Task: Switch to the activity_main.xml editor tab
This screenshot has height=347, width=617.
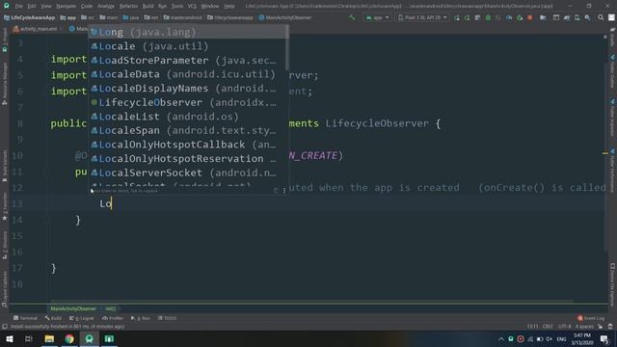Action: click(x=35, y=29)
